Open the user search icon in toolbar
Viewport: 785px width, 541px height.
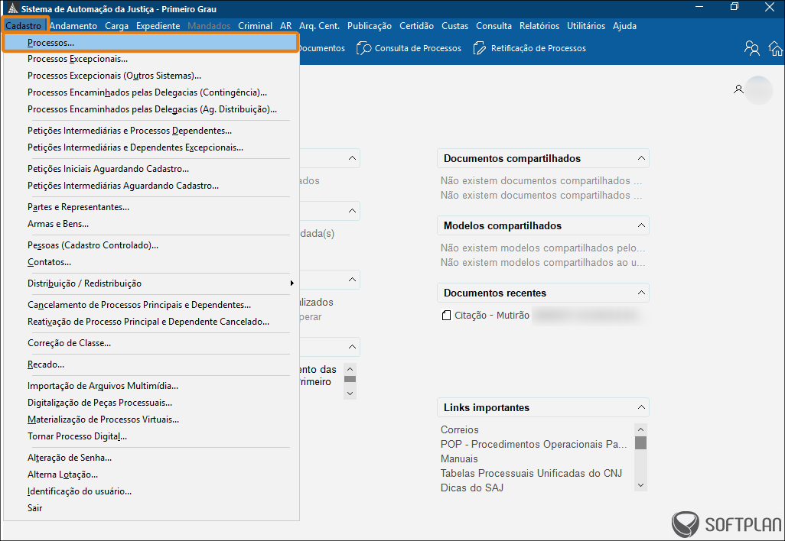(x=751, y=48)
